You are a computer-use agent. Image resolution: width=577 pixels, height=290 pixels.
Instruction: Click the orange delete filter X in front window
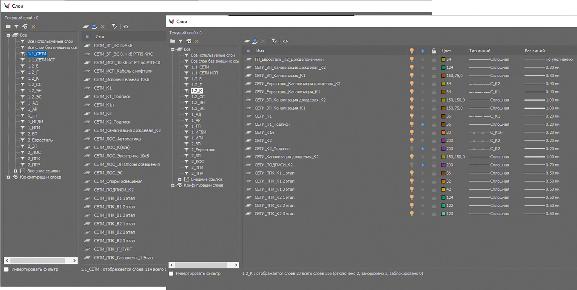(x=197, y=41)
